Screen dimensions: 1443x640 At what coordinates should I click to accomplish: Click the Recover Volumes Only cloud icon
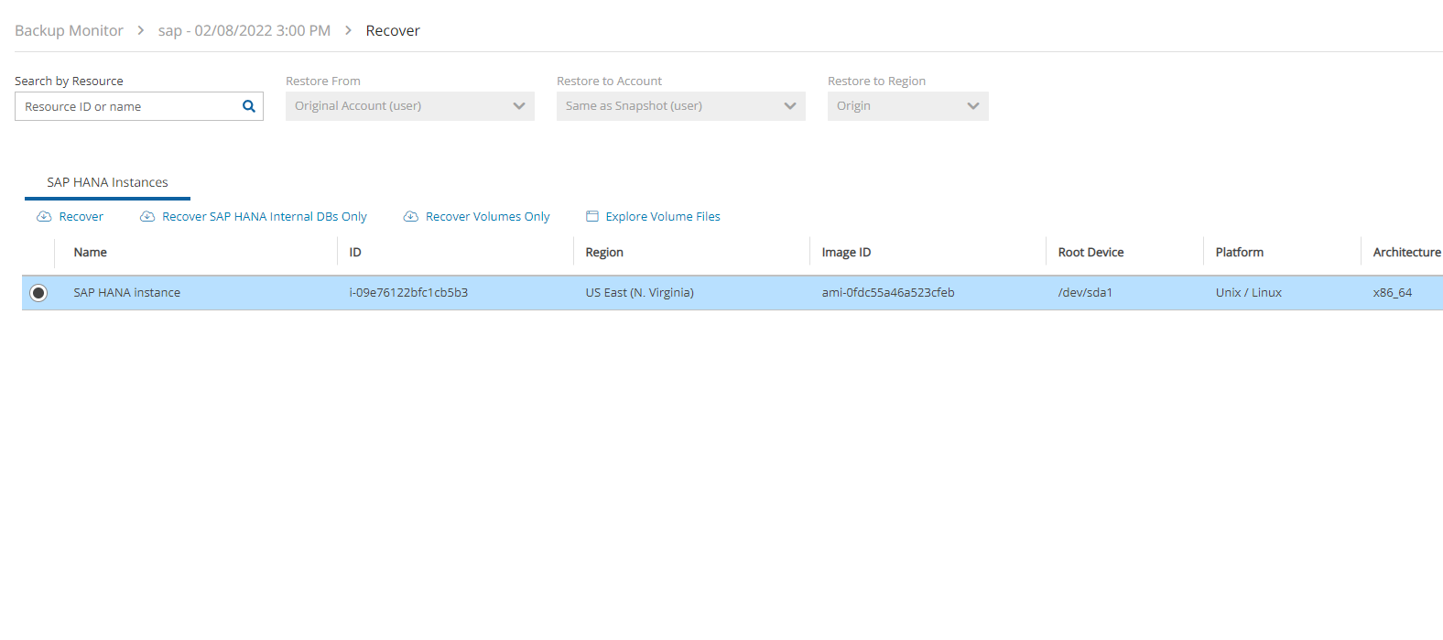click(x=411, y=217)
